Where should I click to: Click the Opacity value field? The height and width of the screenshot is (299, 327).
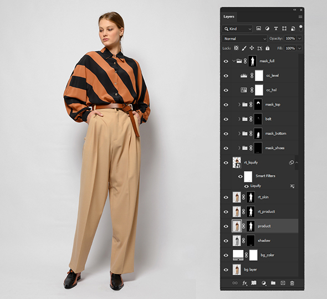(x=290, y=38)
